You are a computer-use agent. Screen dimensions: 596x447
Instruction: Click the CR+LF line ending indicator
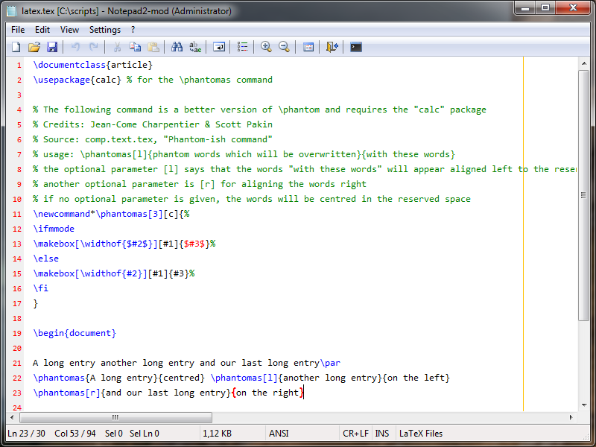[x=355, y=433]
